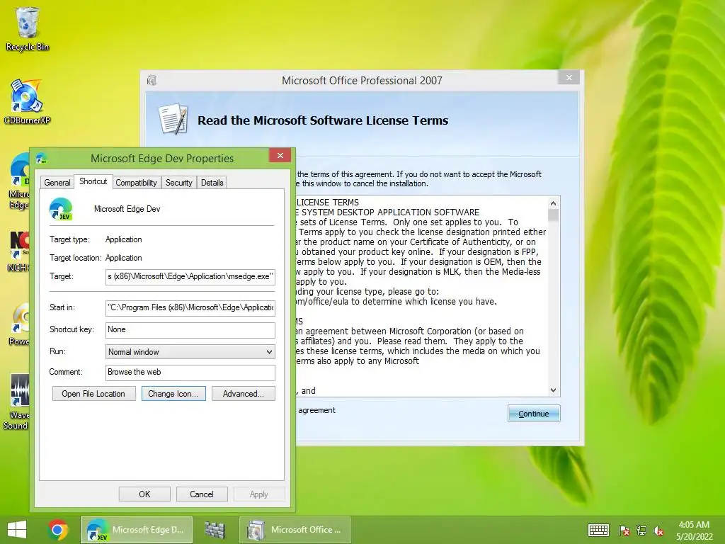Select the Microsoft Edge Dev desktop shortcut
The image size is (725, 544).
click(18, 181)
